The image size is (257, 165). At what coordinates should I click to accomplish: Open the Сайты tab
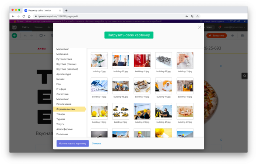click(x=26, y=27)
